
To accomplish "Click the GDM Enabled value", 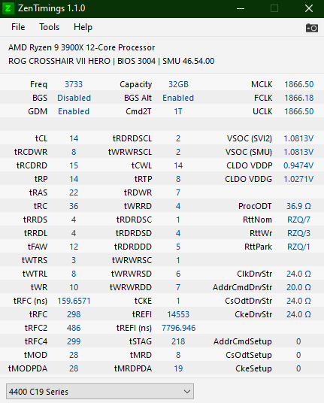I will tap(74, 111).
